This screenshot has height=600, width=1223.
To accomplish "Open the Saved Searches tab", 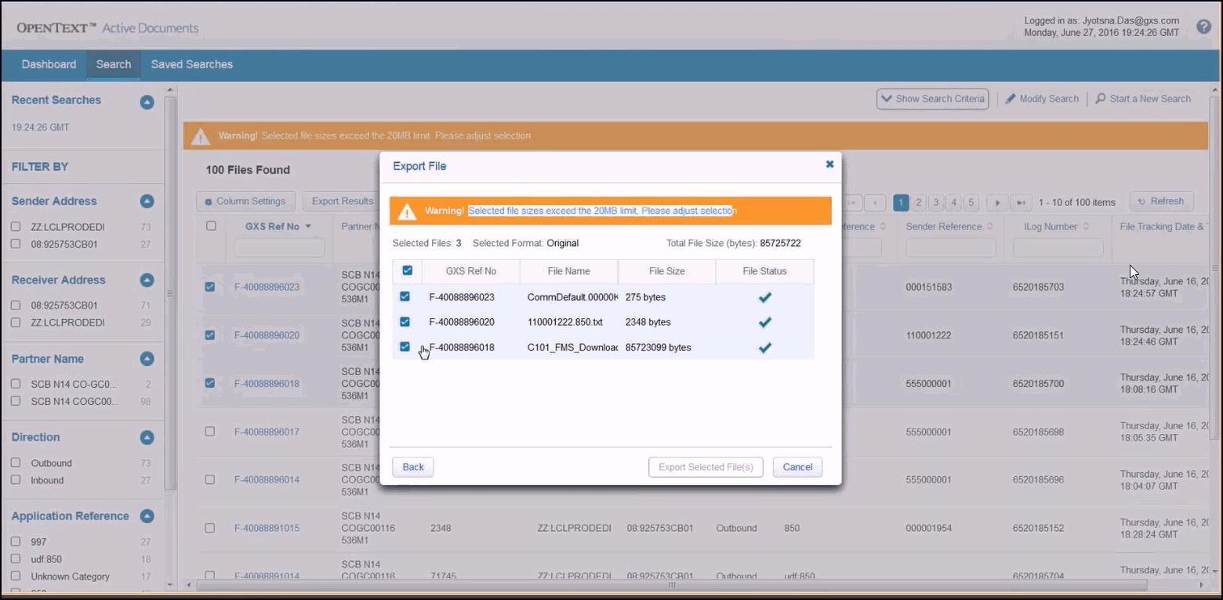I will click(x=191, y=64).
